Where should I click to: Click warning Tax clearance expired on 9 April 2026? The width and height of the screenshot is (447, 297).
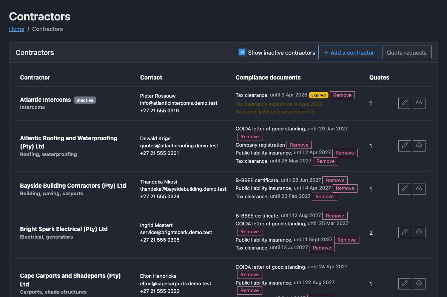tap(279, 104)
